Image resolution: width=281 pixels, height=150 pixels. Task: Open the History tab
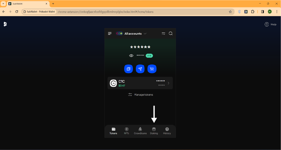167,131
